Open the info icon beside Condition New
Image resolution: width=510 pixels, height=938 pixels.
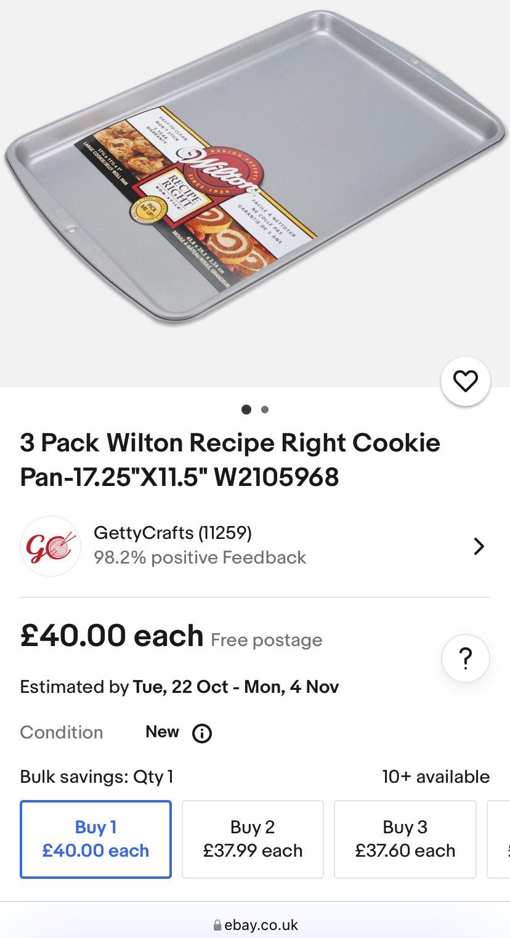[202, 733]
